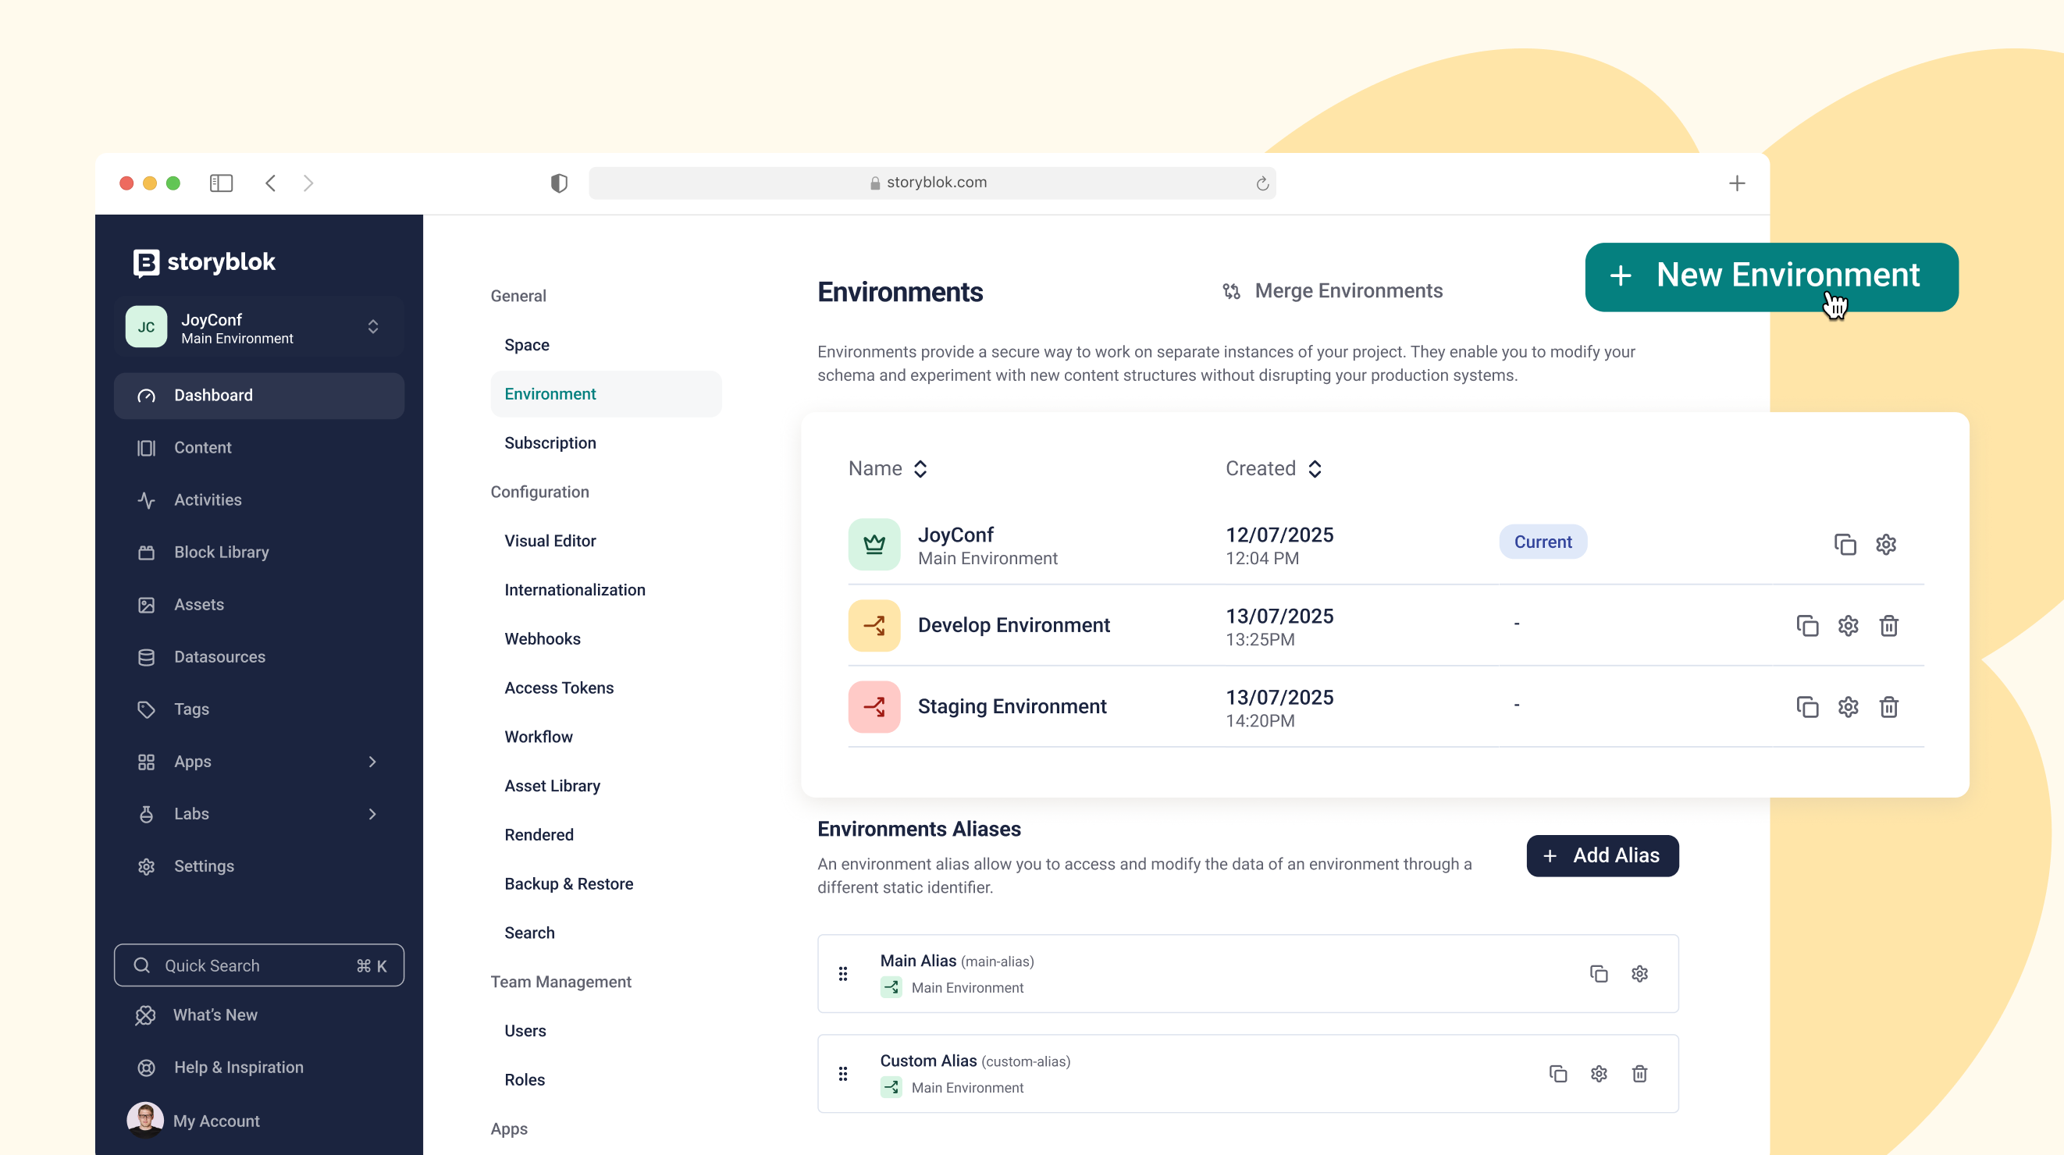The image size is (2064, 1155).
Task: Delete the Custom Alias entry
Action: (1639, 1073)
